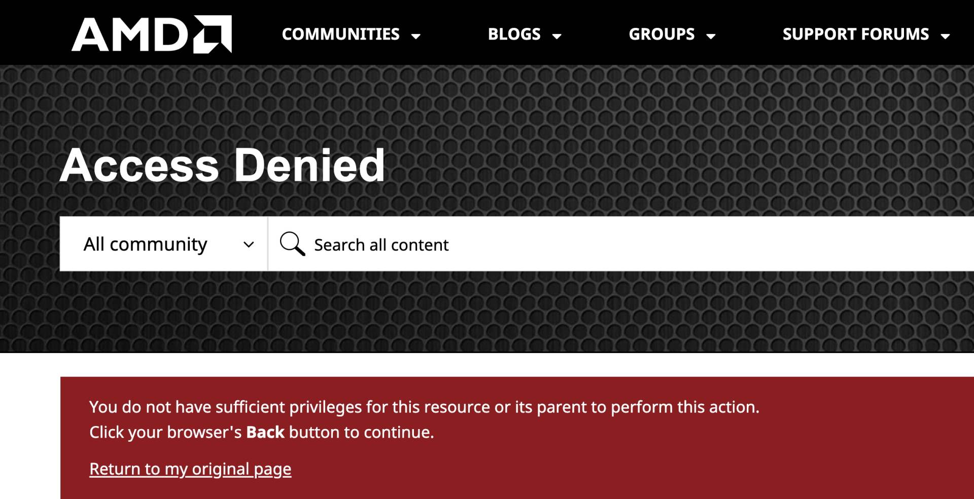Viewport: 974px width, 499px height.
Task: Expand the Support Forums menu arrow
Action: tap(945, 36)
